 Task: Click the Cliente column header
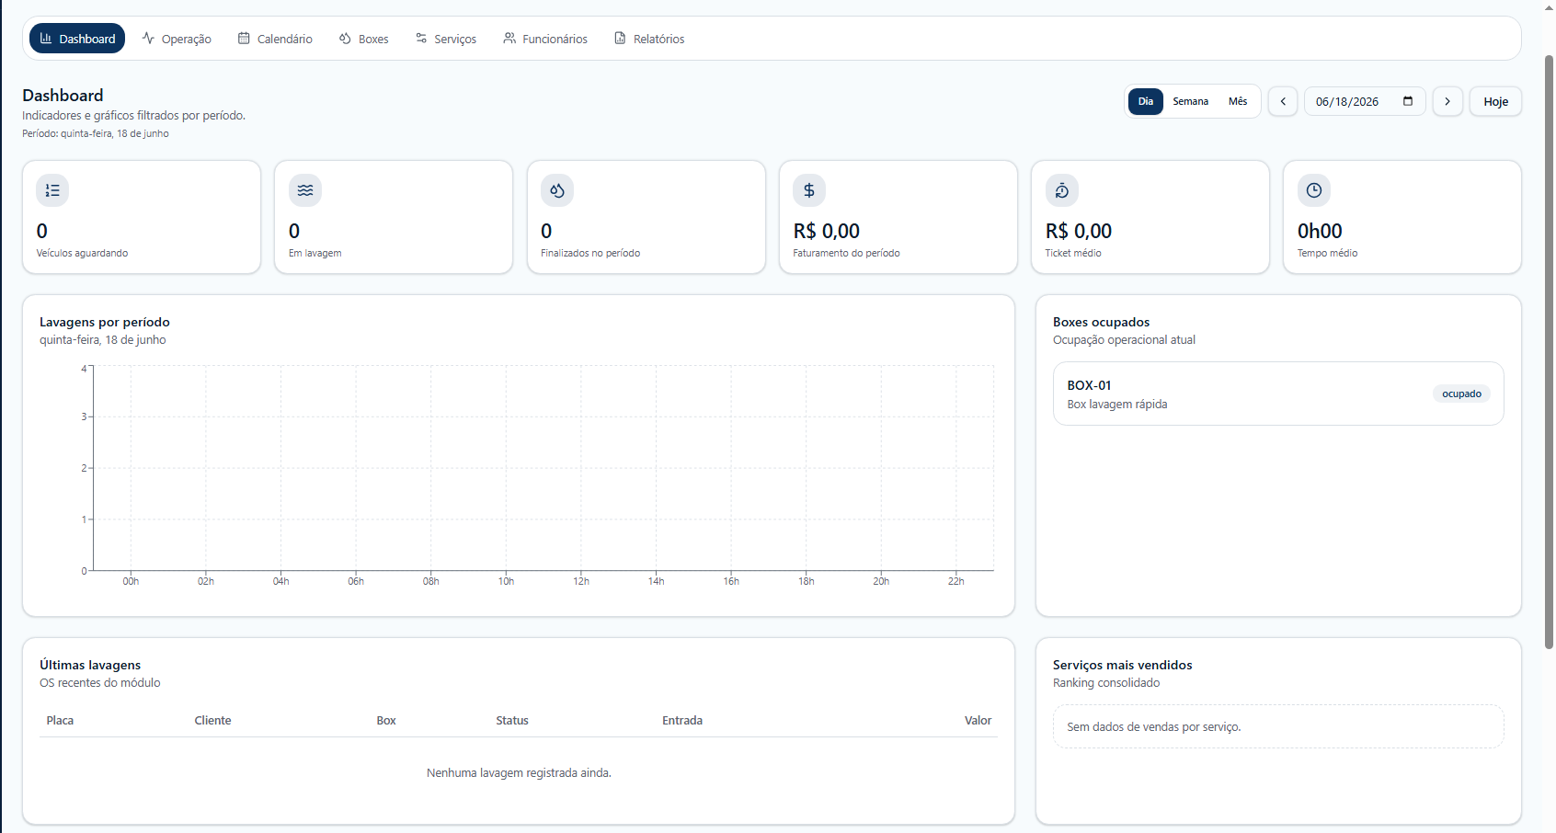[x=212, y=721]
